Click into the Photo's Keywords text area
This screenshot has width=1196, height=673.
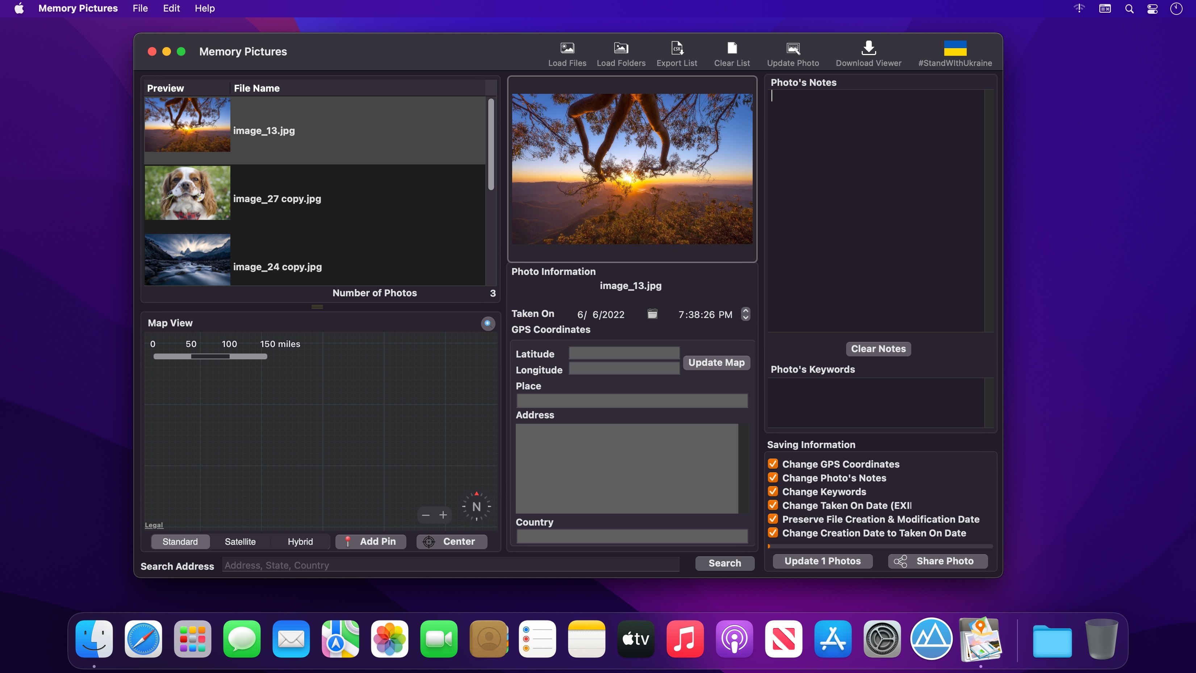tap(876, 403)
